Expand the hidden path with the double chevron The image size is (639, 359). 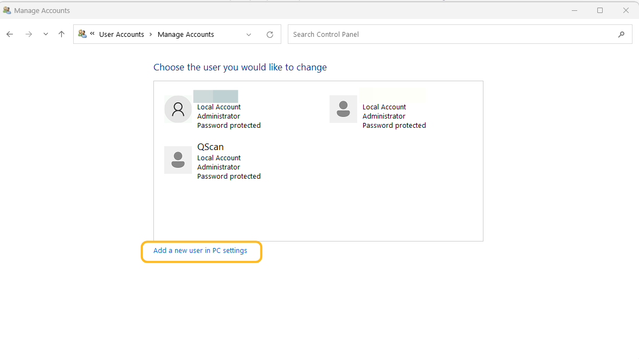(x=93, y=34)
